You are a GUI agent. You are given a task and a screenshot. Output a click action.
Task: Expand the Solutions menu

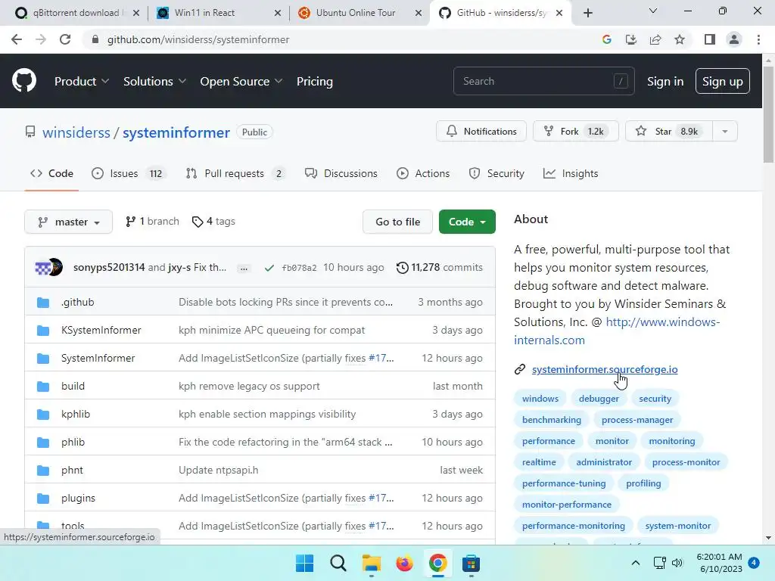(x=154, y=81)
